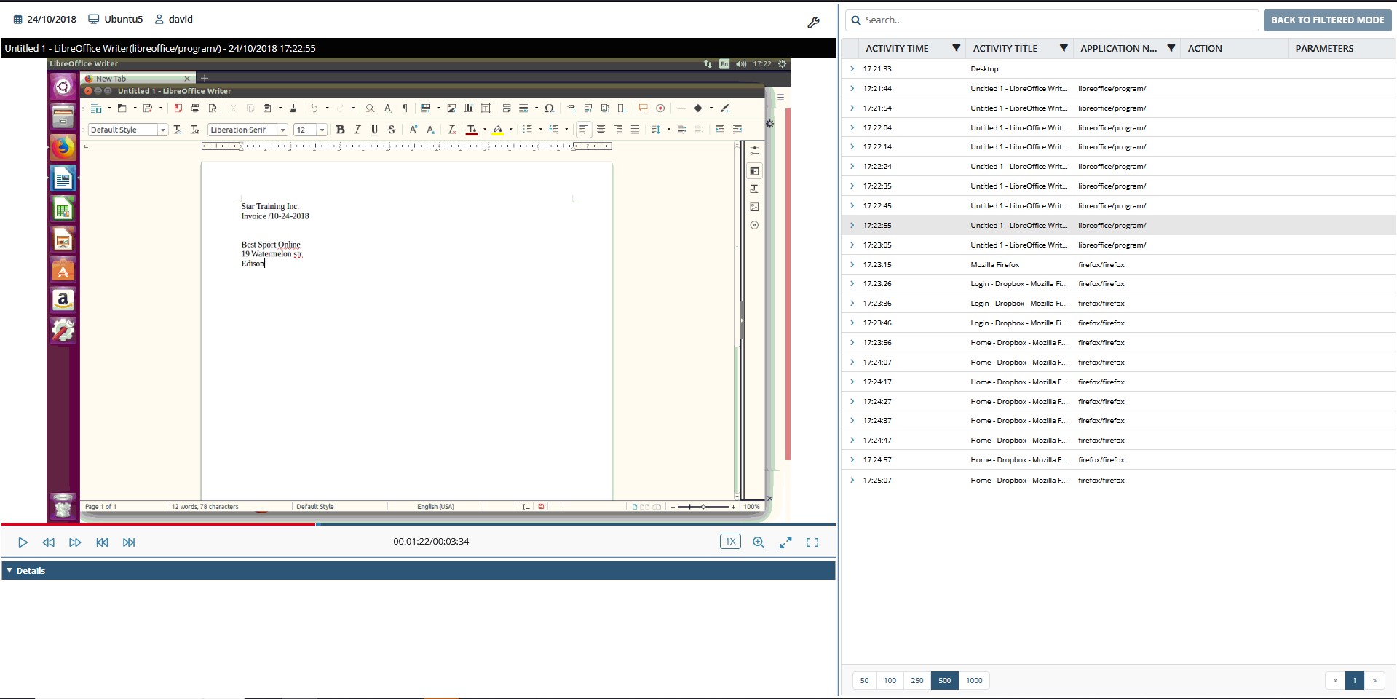Toggle Italic in recorded Writer toolbar
1397x699 pixels.
[x=357, y=130]
